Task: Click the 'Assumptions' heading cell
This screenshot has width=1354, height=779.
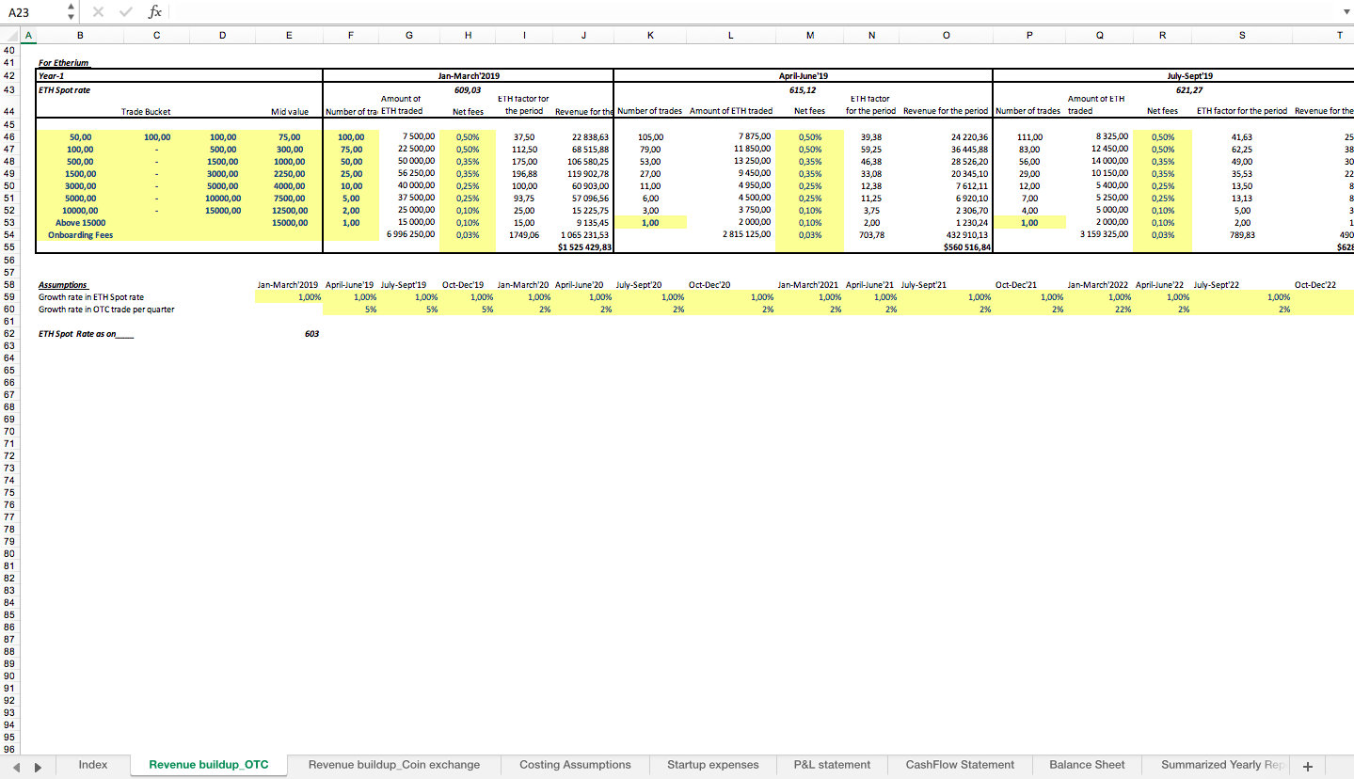Action: click(63, 284)
